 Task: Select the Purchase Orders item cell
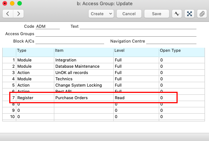coord(84,98)
